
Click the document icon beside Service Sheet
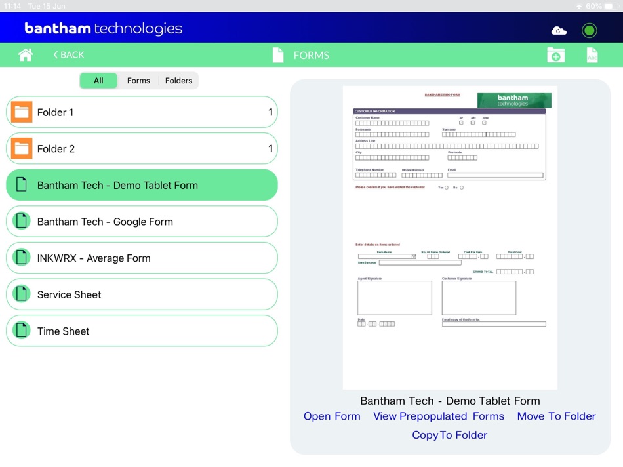[x=22, y=294]
